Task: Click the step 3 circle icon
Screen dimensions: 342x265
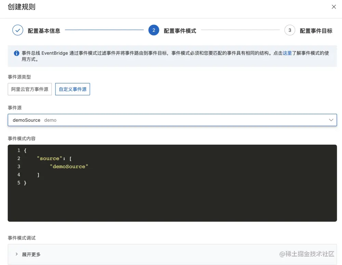Action: click(x=289, y=30)
